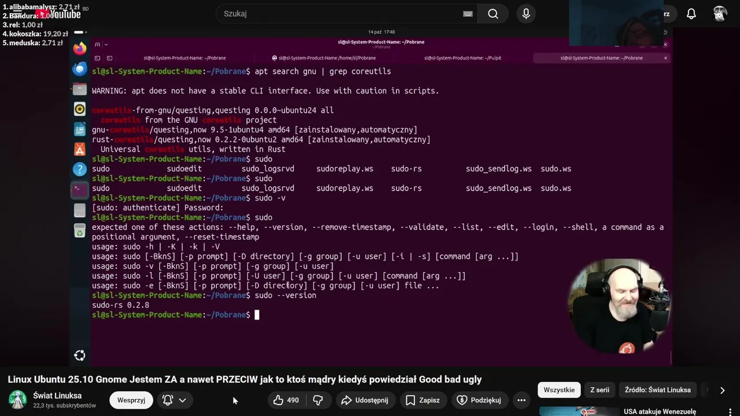740x416 pixels.
Task: Click the '[sudo: authenticate] Password:' line
Action: (x=157, y=208)
